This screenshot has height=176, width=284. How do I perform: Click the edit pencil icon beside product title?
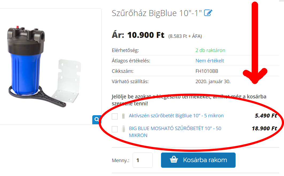[208, 13]
